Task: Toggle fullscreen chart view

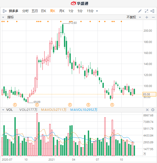Action: (x=147, y=11)
